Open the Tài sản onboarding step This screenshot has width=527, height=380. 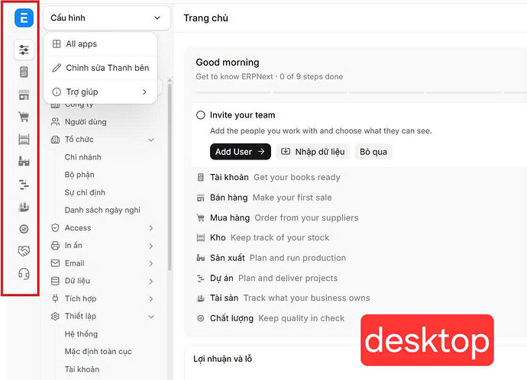(x=283, y=298)
